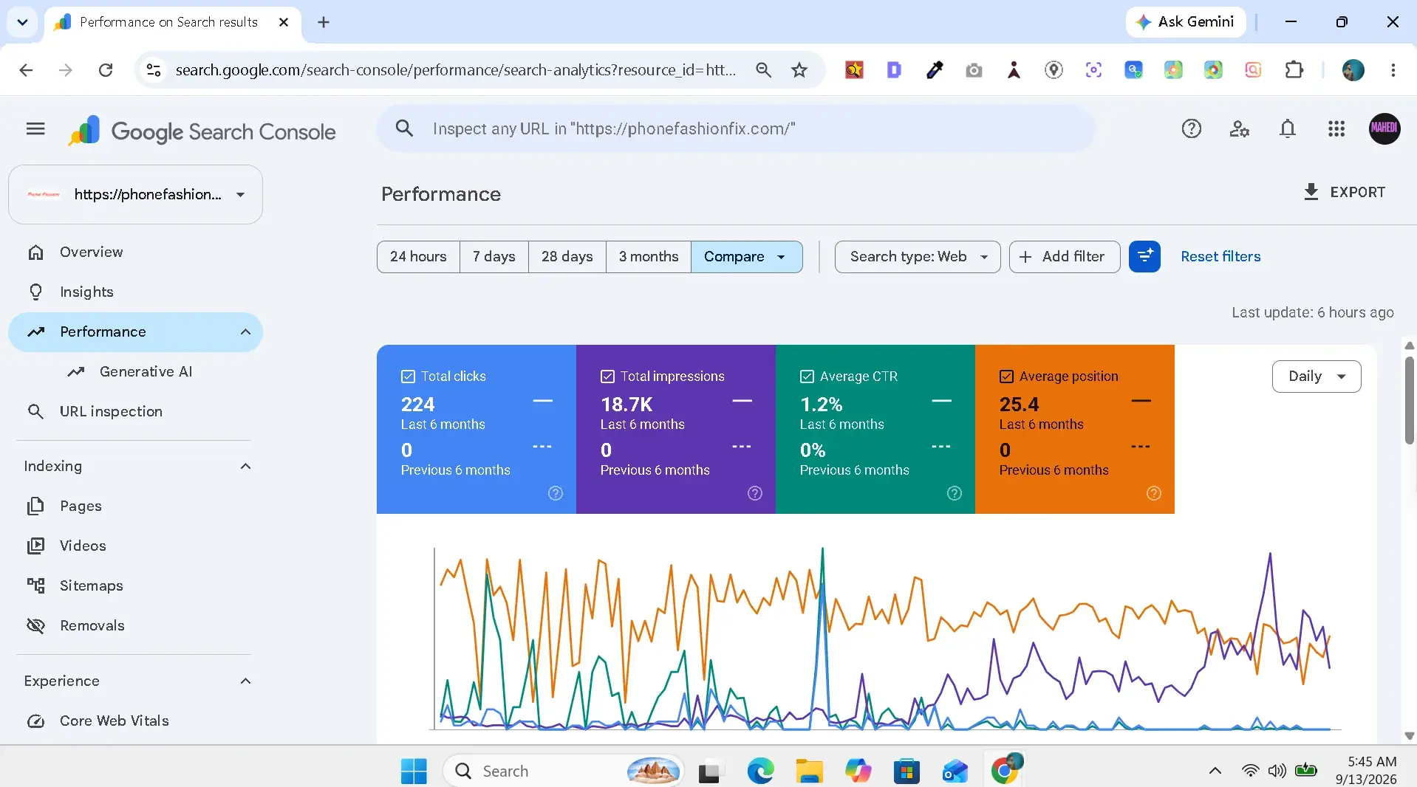Toggle Average position checkbox

tap(1006, 377)
